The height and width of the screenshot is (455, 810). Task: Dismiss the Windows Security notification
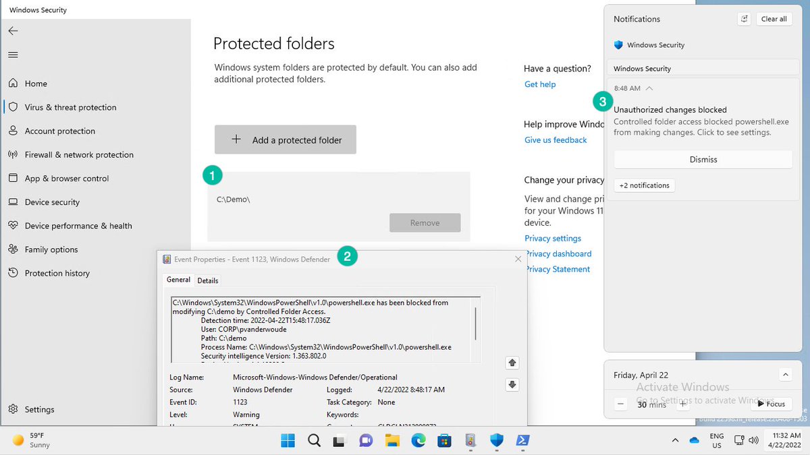(703, 160)
